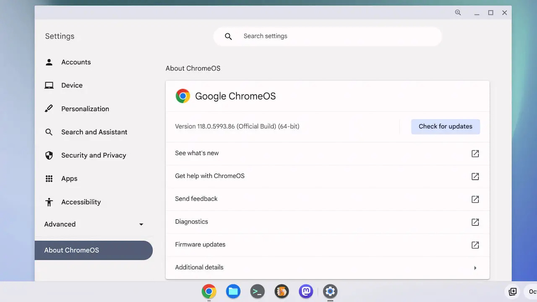Open Security and Privacy section
This screenshot has height=302, width=537.
[94, 155]
